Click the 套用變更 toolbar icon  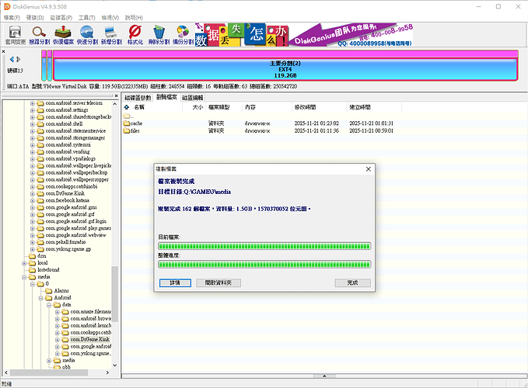coord(16,34)
